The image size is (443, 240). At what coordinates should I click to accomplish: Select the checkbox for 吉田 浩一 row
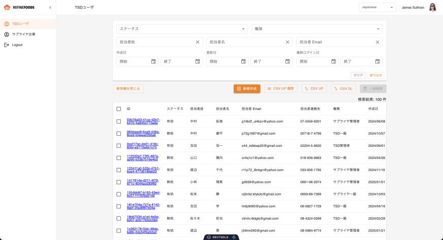point(119,146)
